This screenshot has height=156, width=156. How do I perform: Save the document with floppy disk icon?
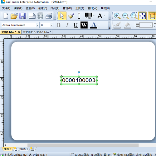pyautogui.click(x=22, y=16)
